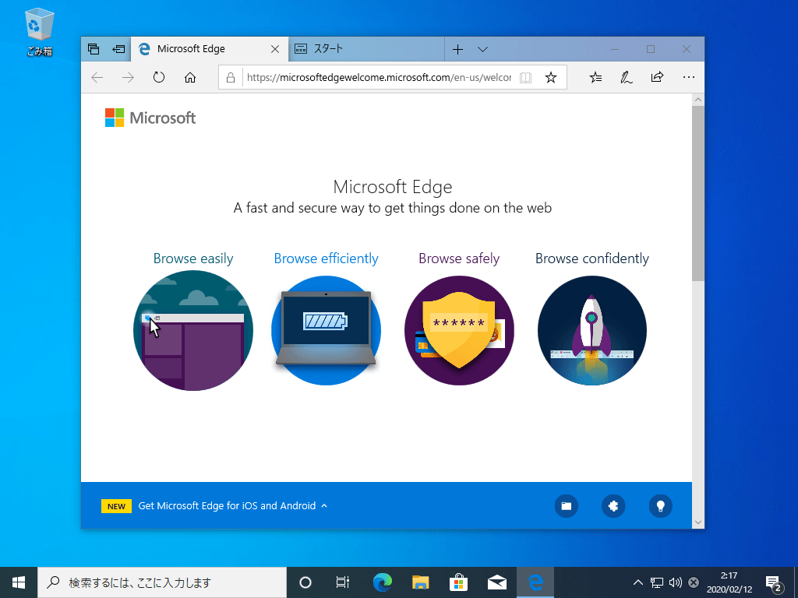
Task: Open the Browse safely heading
Action: tap(459, 259)
